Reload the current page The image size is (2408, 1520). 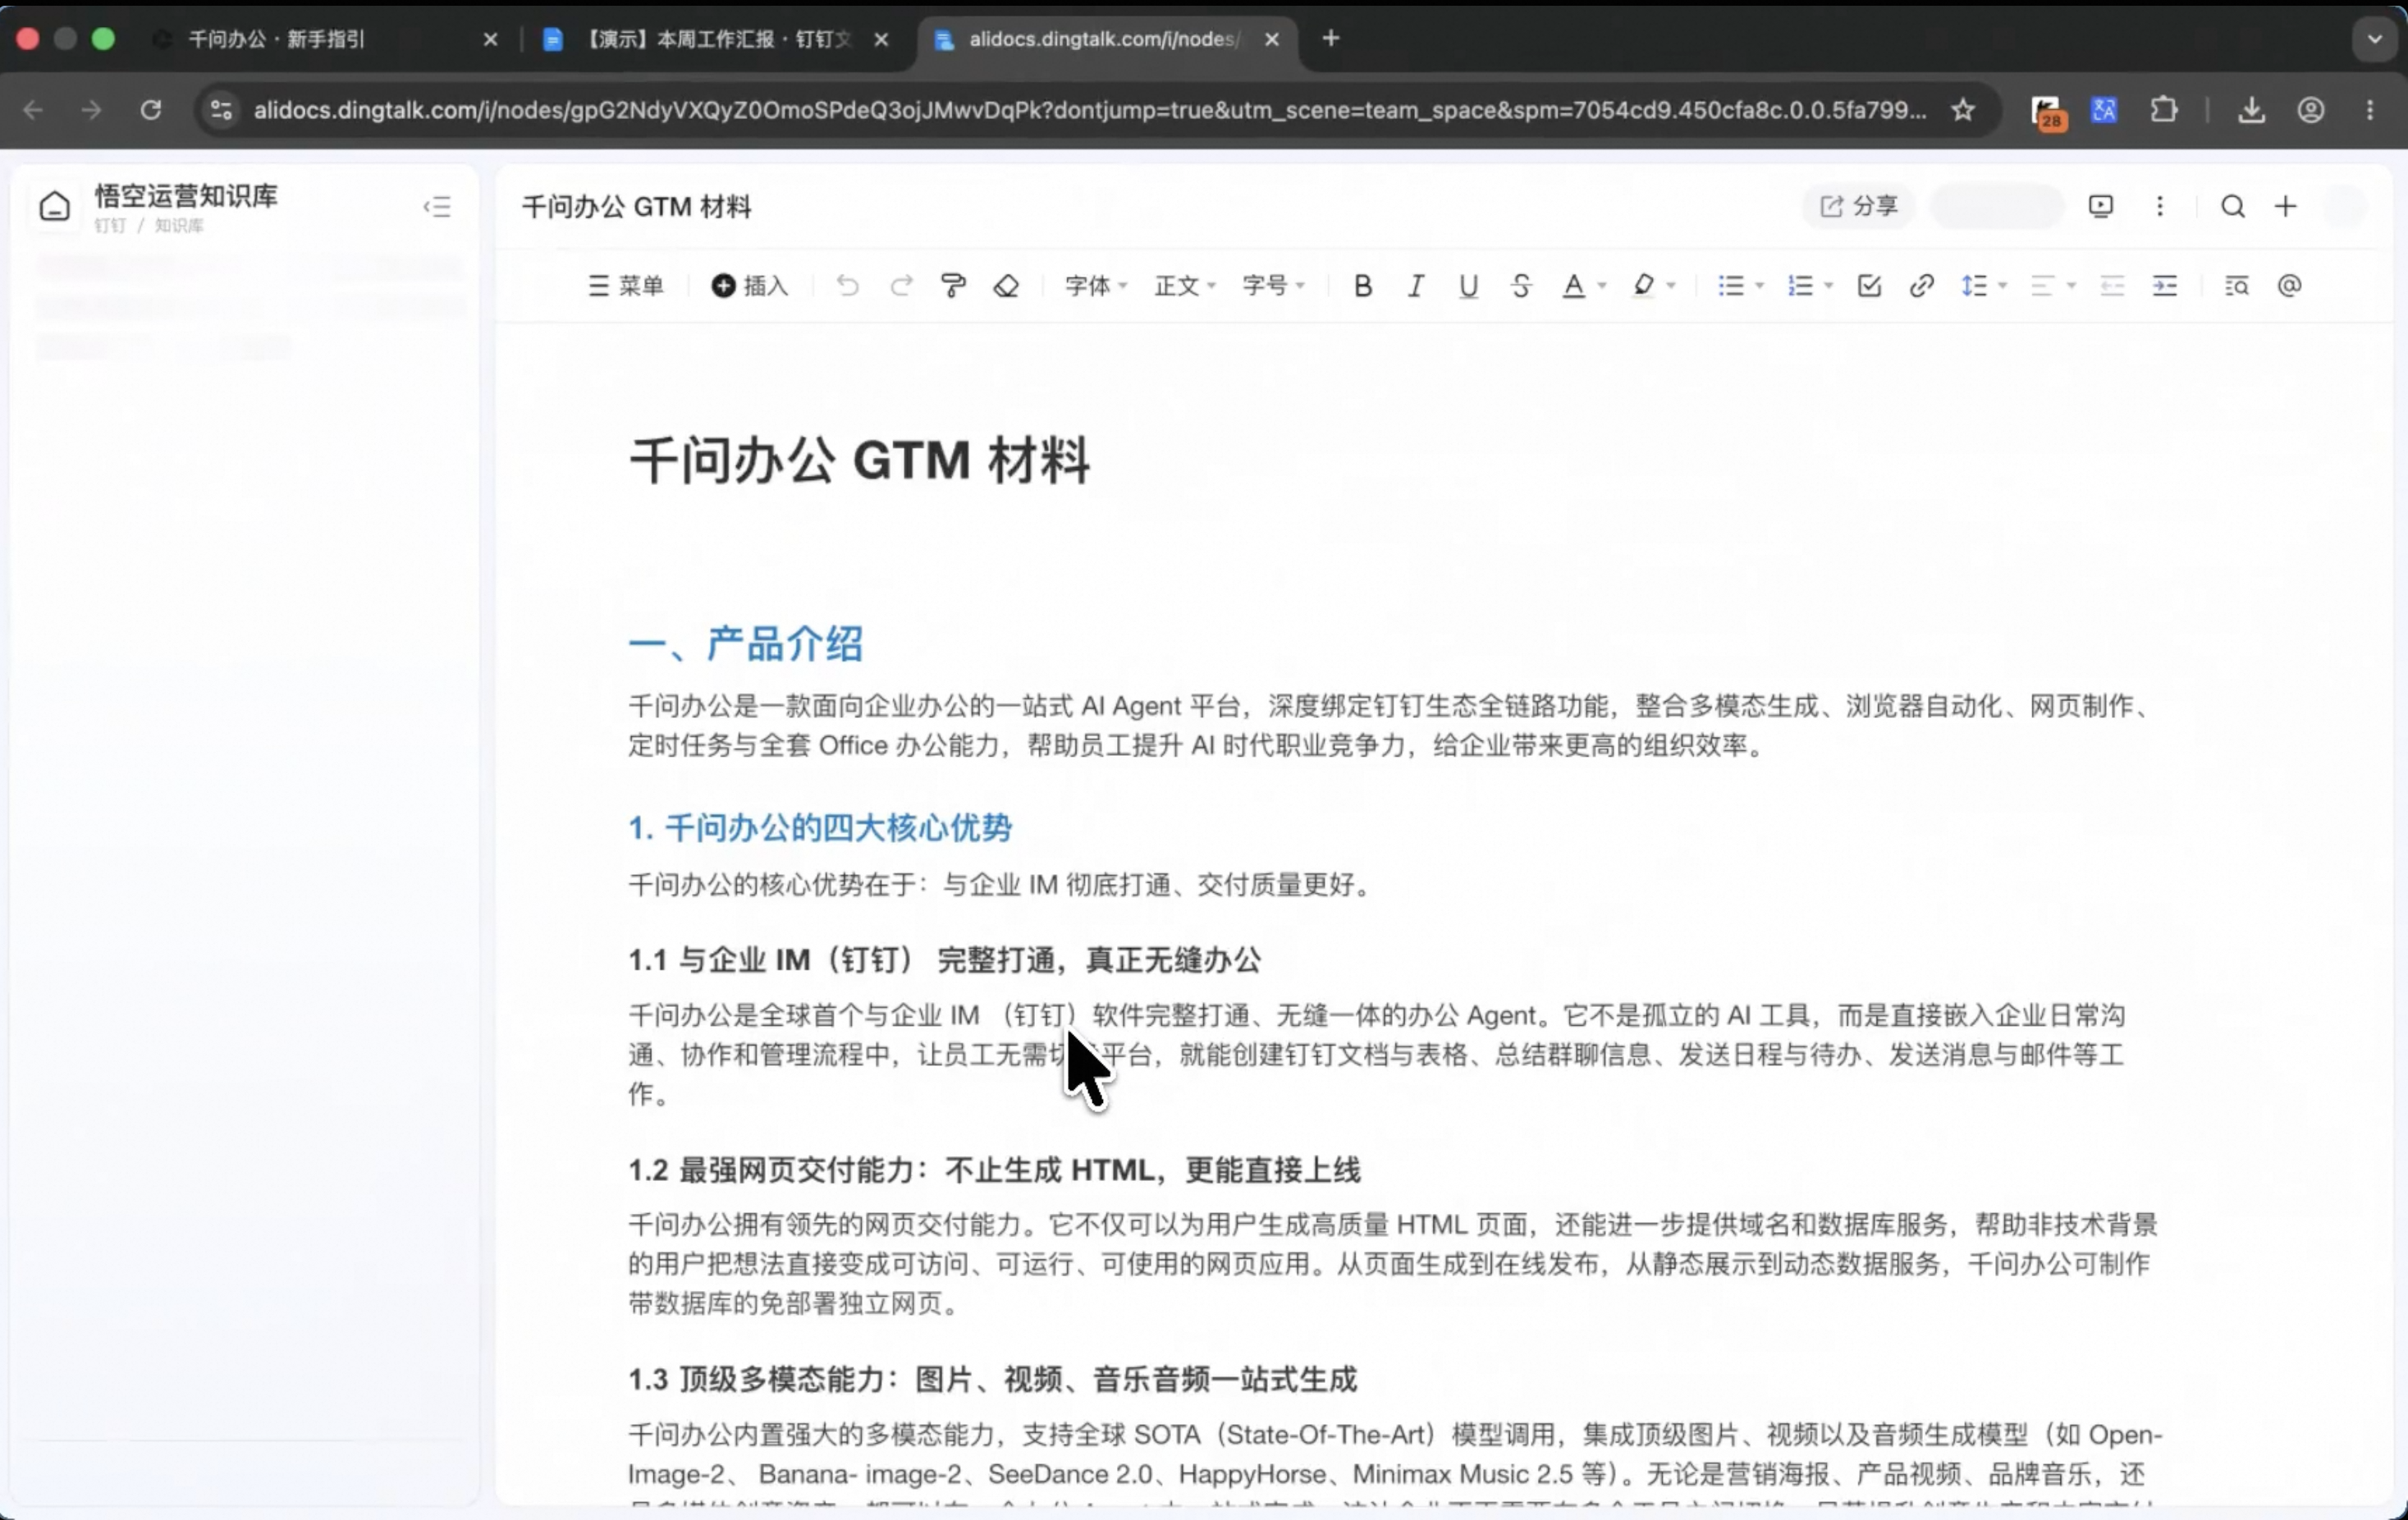151,110
